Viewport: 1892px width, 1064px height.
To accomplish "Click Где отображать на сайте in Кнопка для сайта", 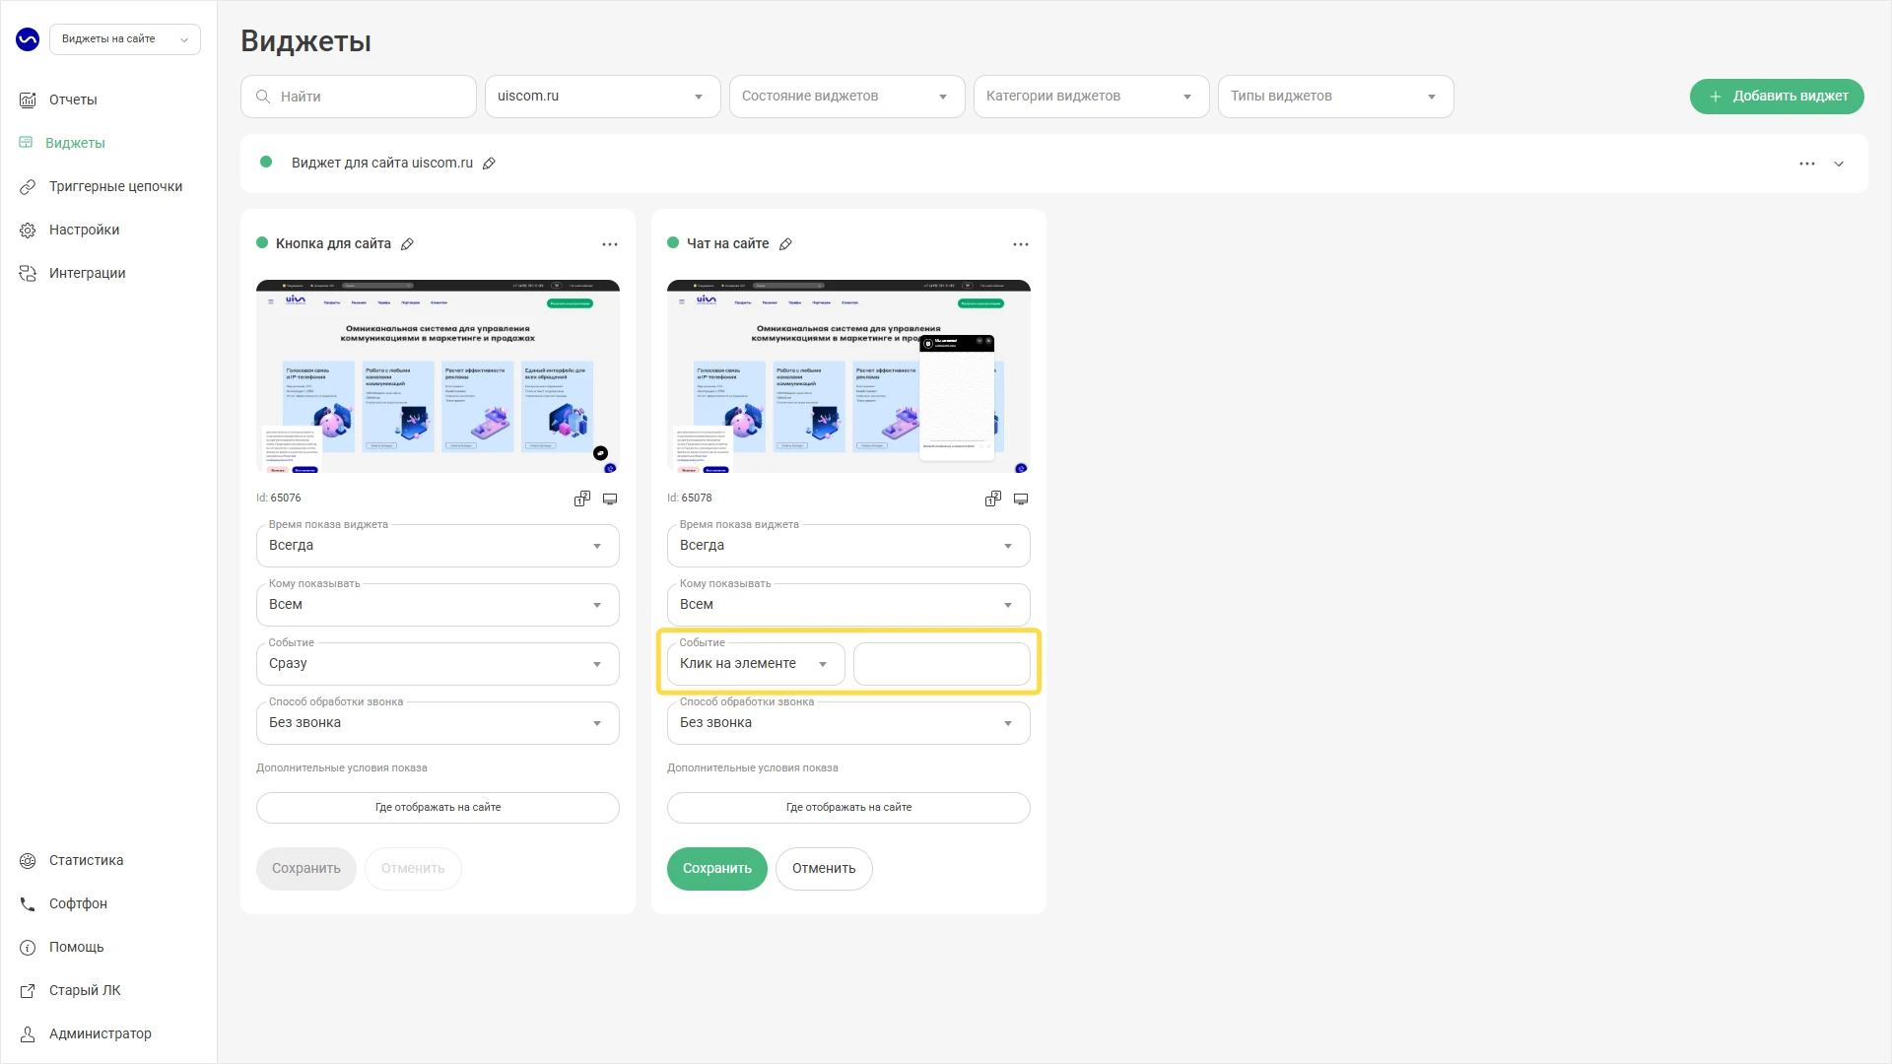I will tap(438, 808).
